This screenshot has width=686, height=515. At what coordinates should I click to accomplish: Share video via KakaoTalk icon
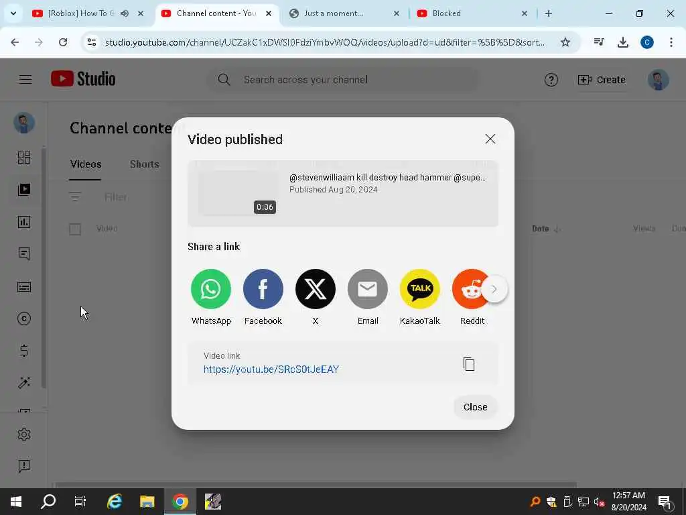click(420, 289)
